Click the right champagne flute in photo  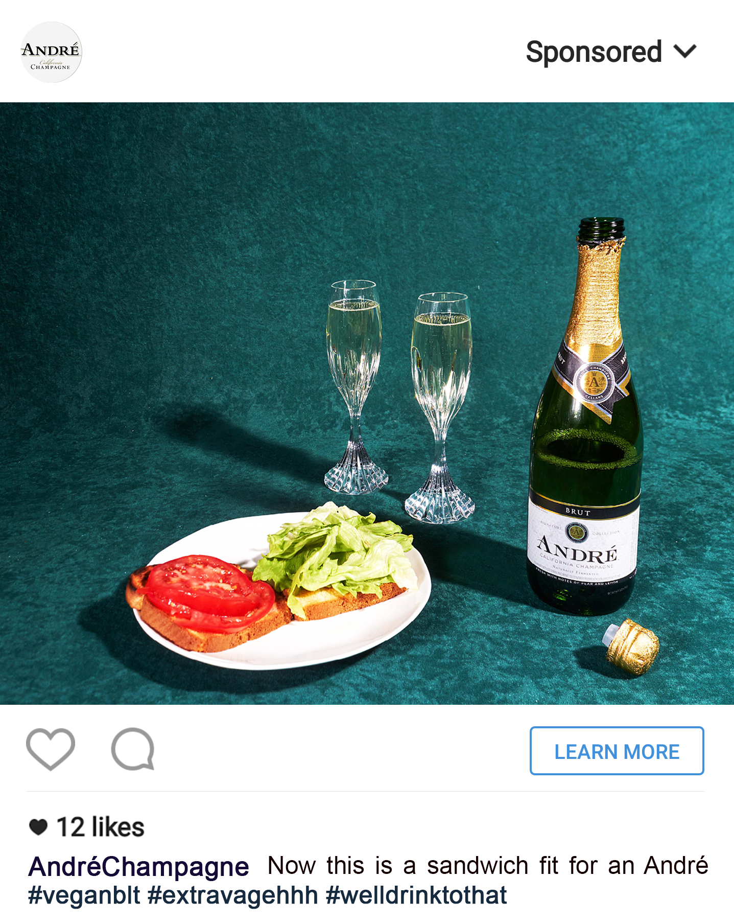(x=441, y=407)
